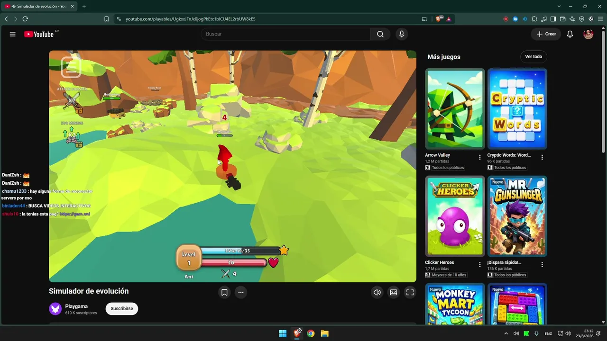The height and width of the screenshot is (341, 607).
Task: Open the ENG language switcher
Action: [x=548, y=333]
